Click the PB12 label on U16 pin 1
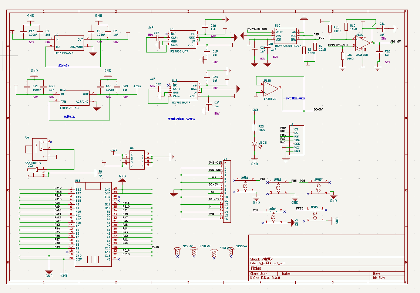 click(58, 188)
